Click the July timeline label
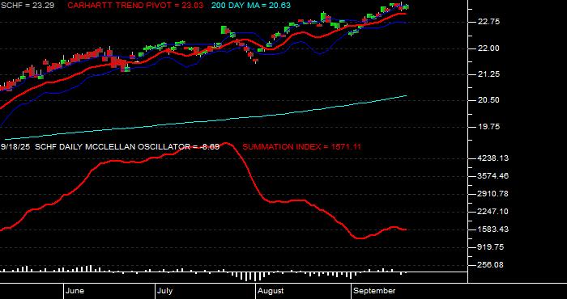The width and height of the screenshot is (567, 299). [x=165, y=291]
